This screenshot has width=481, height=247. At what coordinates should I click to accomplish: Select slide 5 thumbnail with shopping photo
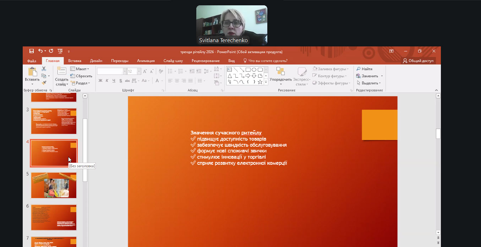[x=54, y=185]
